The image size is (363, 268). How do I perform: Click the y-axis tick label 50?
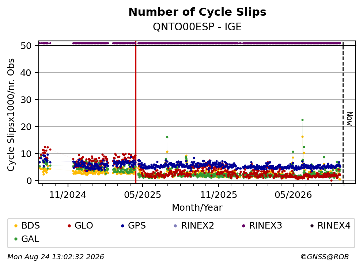tap(26, 46)
